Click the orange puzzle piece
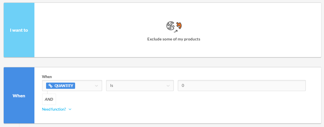Screen dimensions: 324x127 179,26
